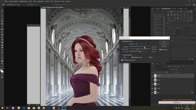Viewport: 196px width, 110px height.
Task: Switch to the Слои layers tab
Action: pos(153,64)
